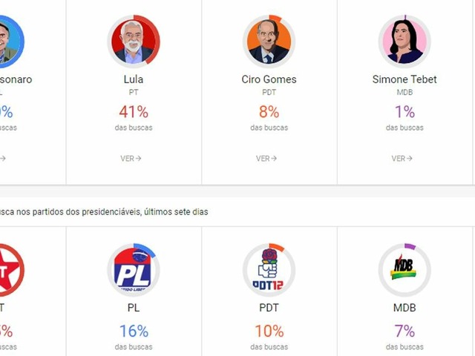
Task: Open the VER link under Simone Tebet
Action: coord(402,158)
